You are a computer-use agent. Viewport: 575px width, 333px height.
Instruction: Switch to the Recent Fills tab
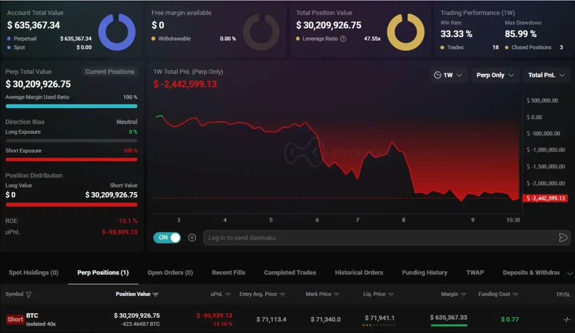point(229,273)
